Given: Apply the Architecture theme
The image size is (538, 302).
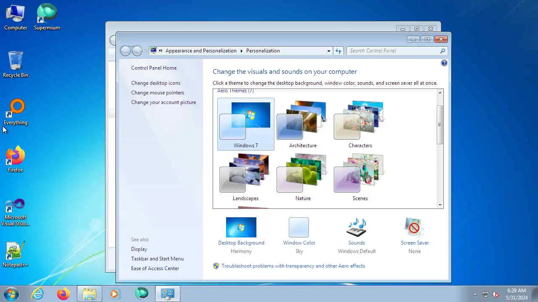Looking at the screenshot, I should coord(303,124).
